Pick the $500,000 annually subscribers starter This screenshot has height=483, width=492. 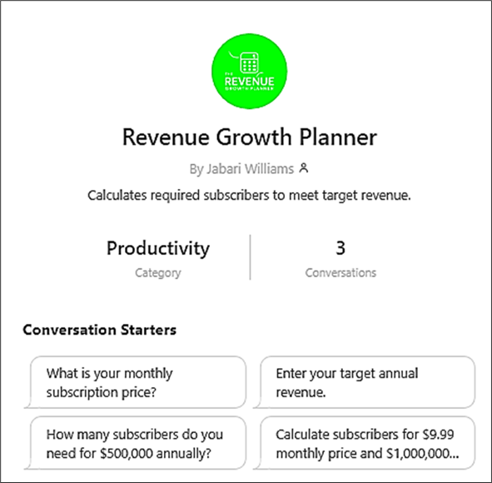coord(136,443)
